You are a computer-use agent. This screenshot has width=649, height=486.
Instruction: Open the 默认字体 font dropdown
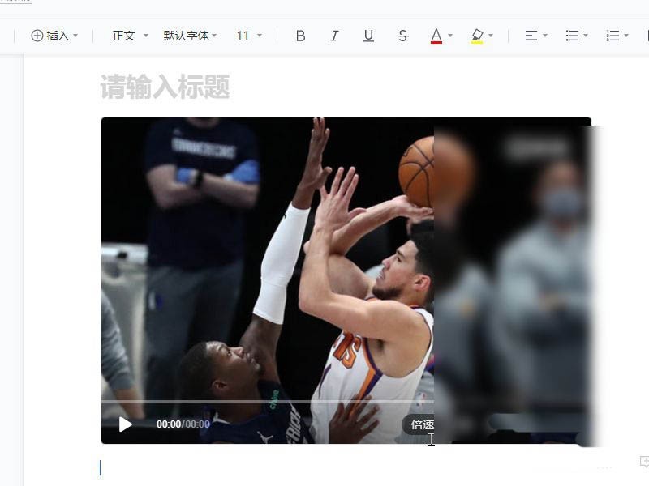pos(190,36)
